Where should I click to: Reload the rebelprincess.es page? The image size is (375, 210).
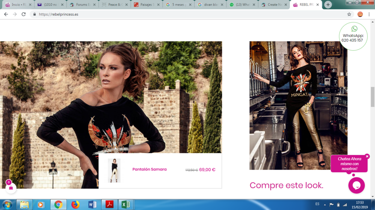[23, 14]
